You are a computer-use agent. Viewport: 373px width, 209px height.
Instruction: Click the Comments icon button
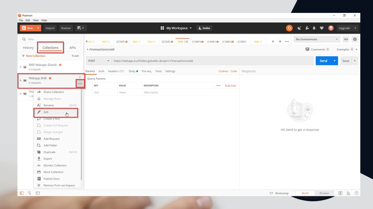click(307, 49)
